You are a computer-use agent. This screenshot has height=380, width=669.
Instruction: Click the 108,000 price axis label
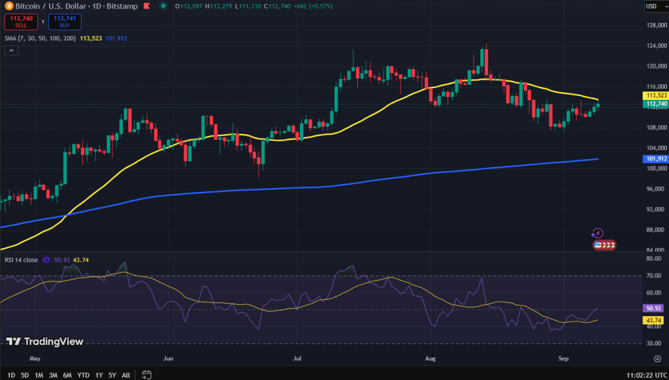655,127
